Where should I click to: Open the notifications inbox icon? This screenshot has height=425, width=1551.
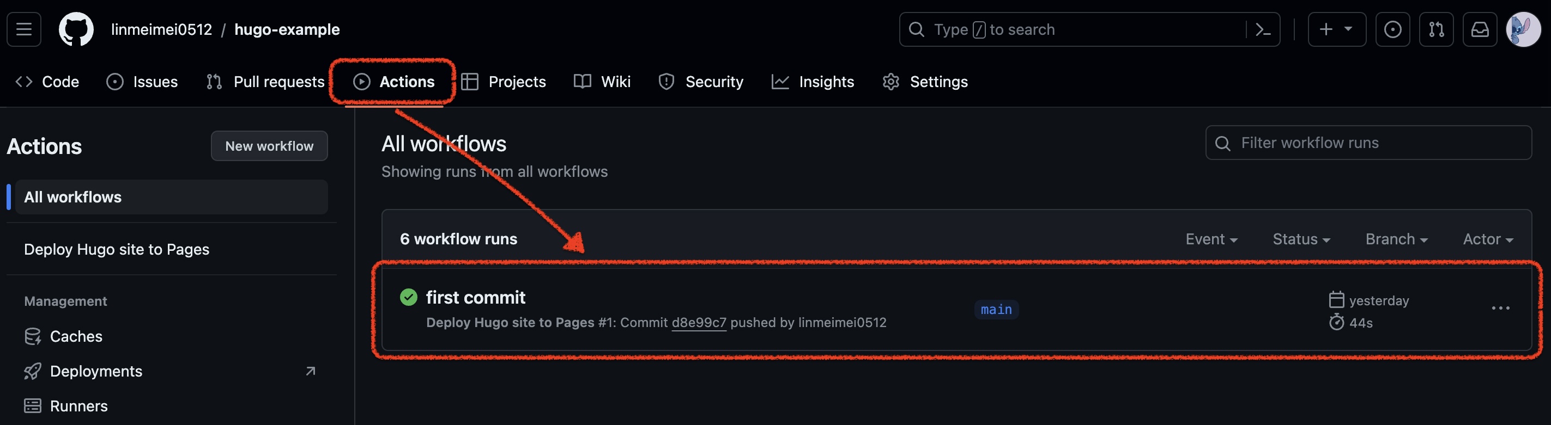(x=1480, y=29)
